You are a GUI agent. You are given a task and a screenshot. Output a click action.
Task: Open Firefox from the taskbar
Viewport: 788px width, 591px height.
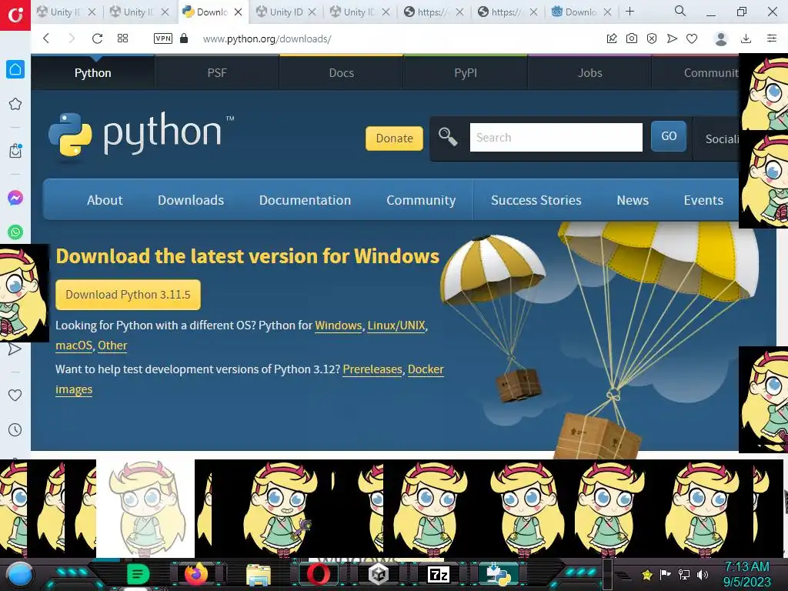[196, 574]
